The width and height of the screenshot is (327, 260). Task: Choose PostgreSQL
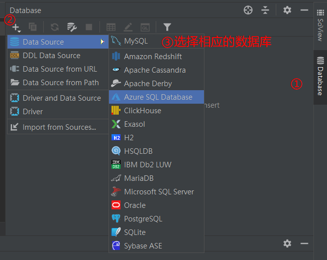(x=156, y=218)
